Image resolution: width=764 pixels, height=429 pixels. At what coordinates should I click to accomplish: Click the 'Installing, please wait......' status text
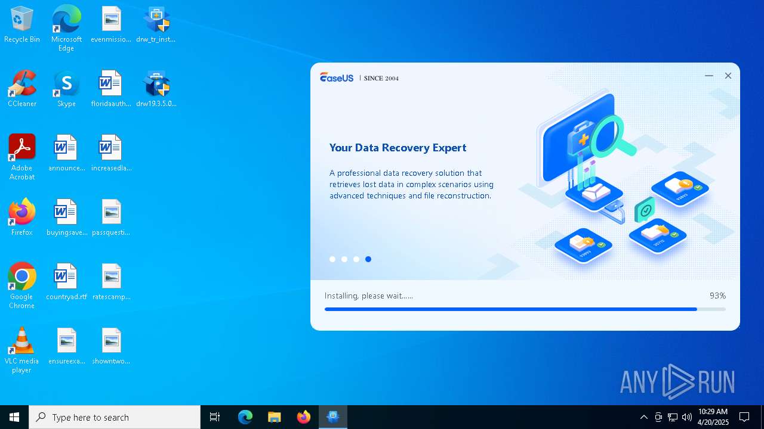pos(369,296)
